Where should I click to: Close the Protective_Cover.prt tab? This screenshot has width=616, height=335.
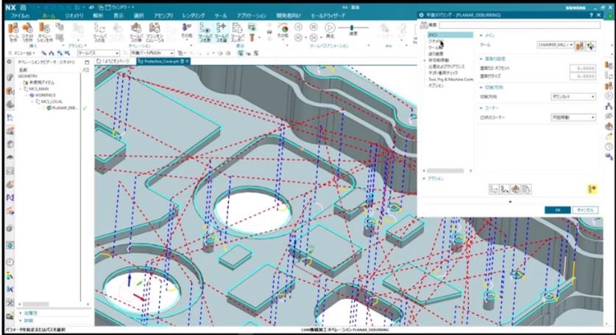coord(188,61)
